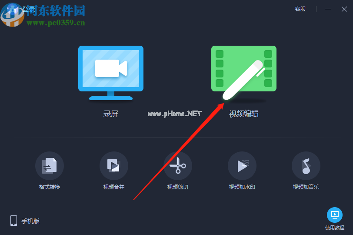Click the 视频剪切 text label
Viewport: 353px width, 235px height.
point(178,187)
